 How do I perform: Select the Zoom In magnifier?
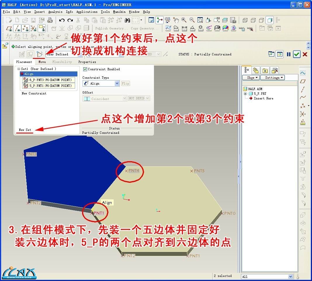tap(184, 20)
